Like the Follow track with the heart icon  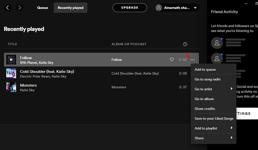click(172, 60)
